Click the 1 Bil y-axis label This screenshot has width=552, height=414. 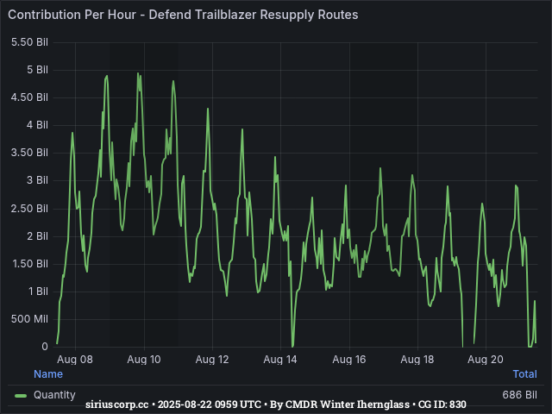click(38, 292)
